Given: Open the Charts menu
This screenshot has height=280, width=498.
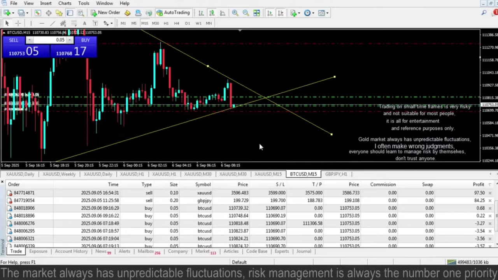Looking at the screenshot, I should pyautogui.click(x=65, y=3).
